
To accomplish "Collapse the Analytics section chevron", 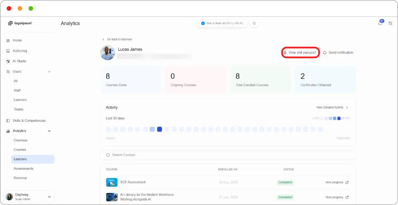I will (49, 131).
